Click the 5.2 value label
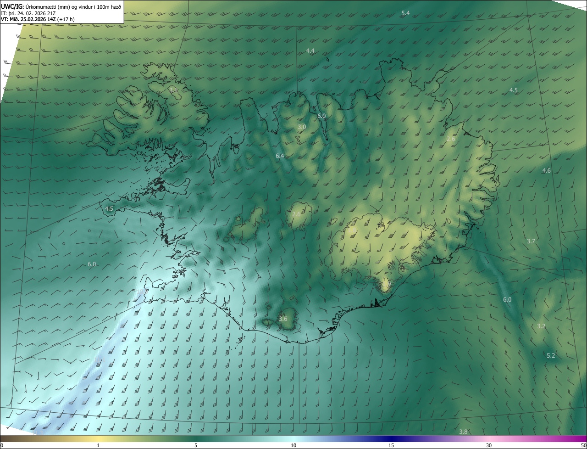587x449 pixels. click(551, 356)
